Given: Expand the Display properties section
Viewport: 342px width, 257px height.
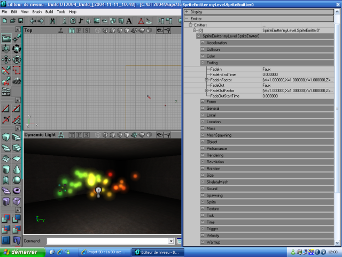Looking at the screenshot, I should pyautogui.click(x=186, y=11).
